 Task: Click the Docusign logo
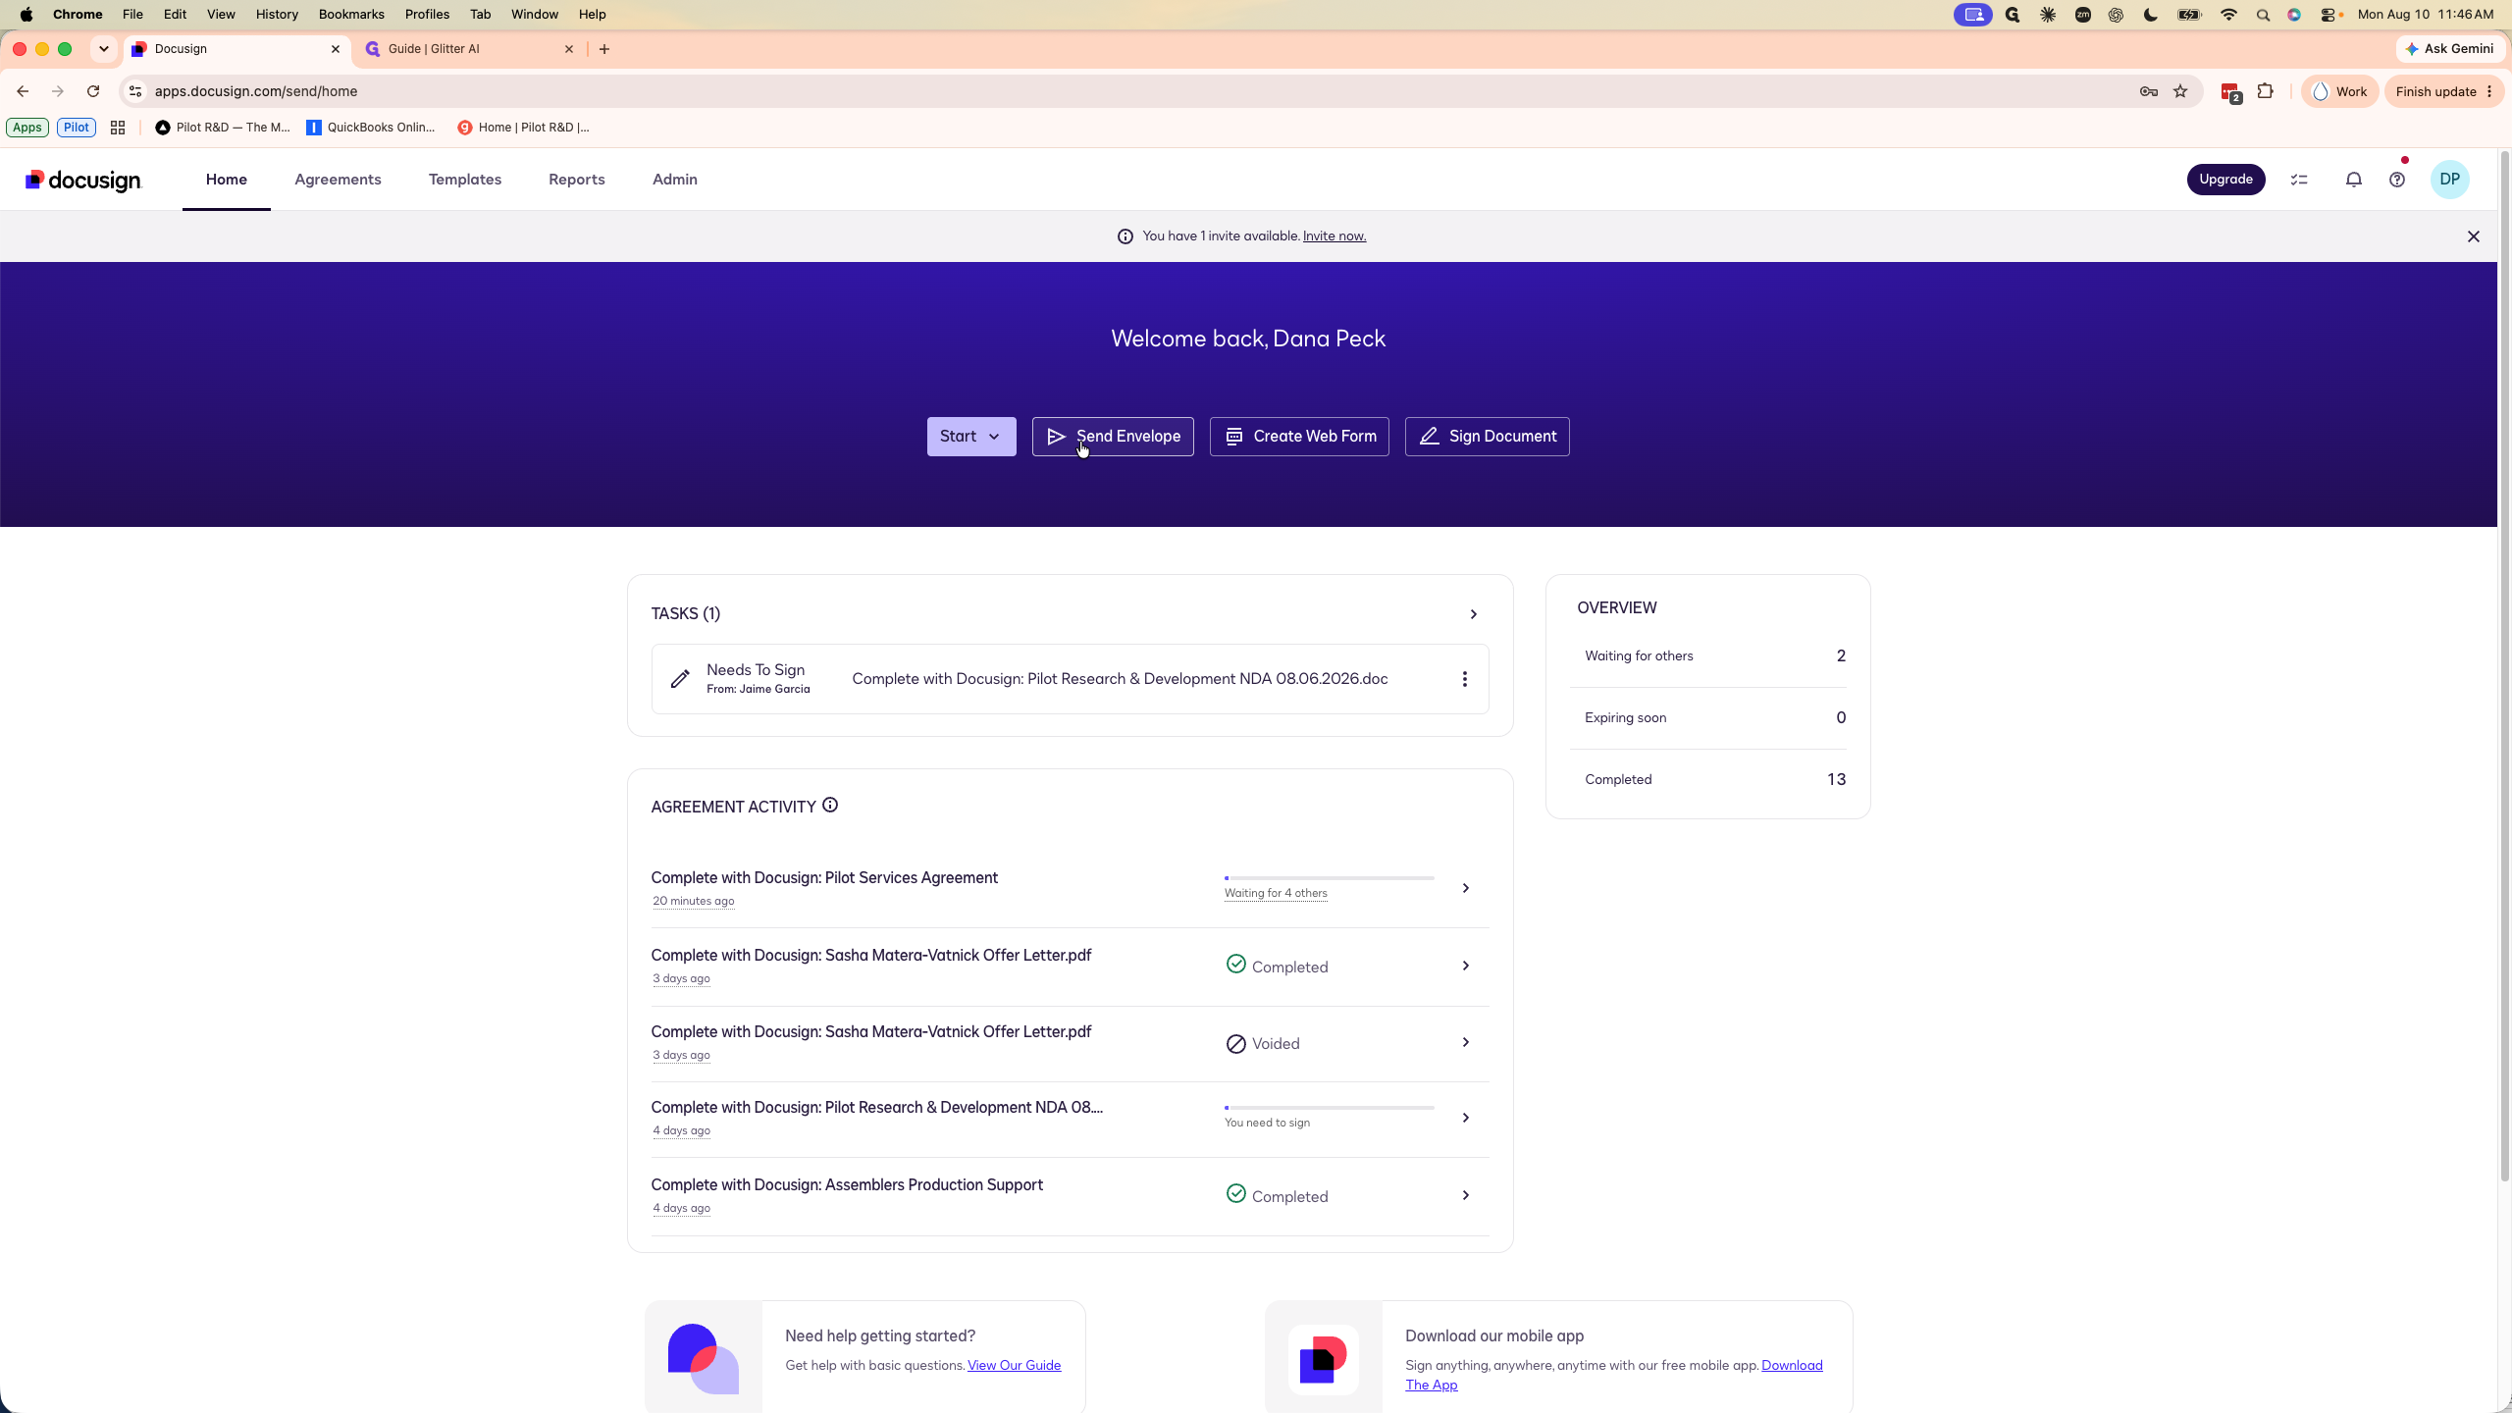83,180
